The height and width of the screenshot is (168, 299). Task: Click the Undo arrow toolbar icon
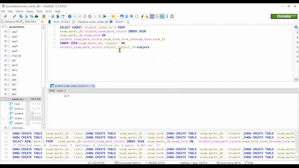31,17
